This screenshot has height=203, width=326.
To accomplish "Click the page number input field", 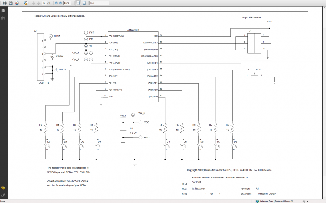I will tap(45, 3).
